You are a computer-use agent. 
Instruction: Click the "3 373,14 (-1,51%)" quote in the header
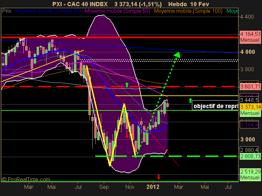(x=138, y=4)
